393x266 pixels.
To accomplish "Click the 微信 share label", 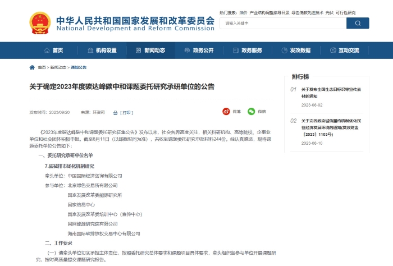I will pyautogui.click(x=262, y=112).
